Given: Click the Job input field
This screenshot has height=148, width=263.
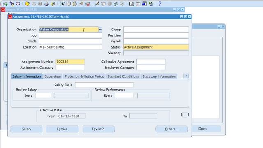Looking at the screenshot, I should [70, 35].
